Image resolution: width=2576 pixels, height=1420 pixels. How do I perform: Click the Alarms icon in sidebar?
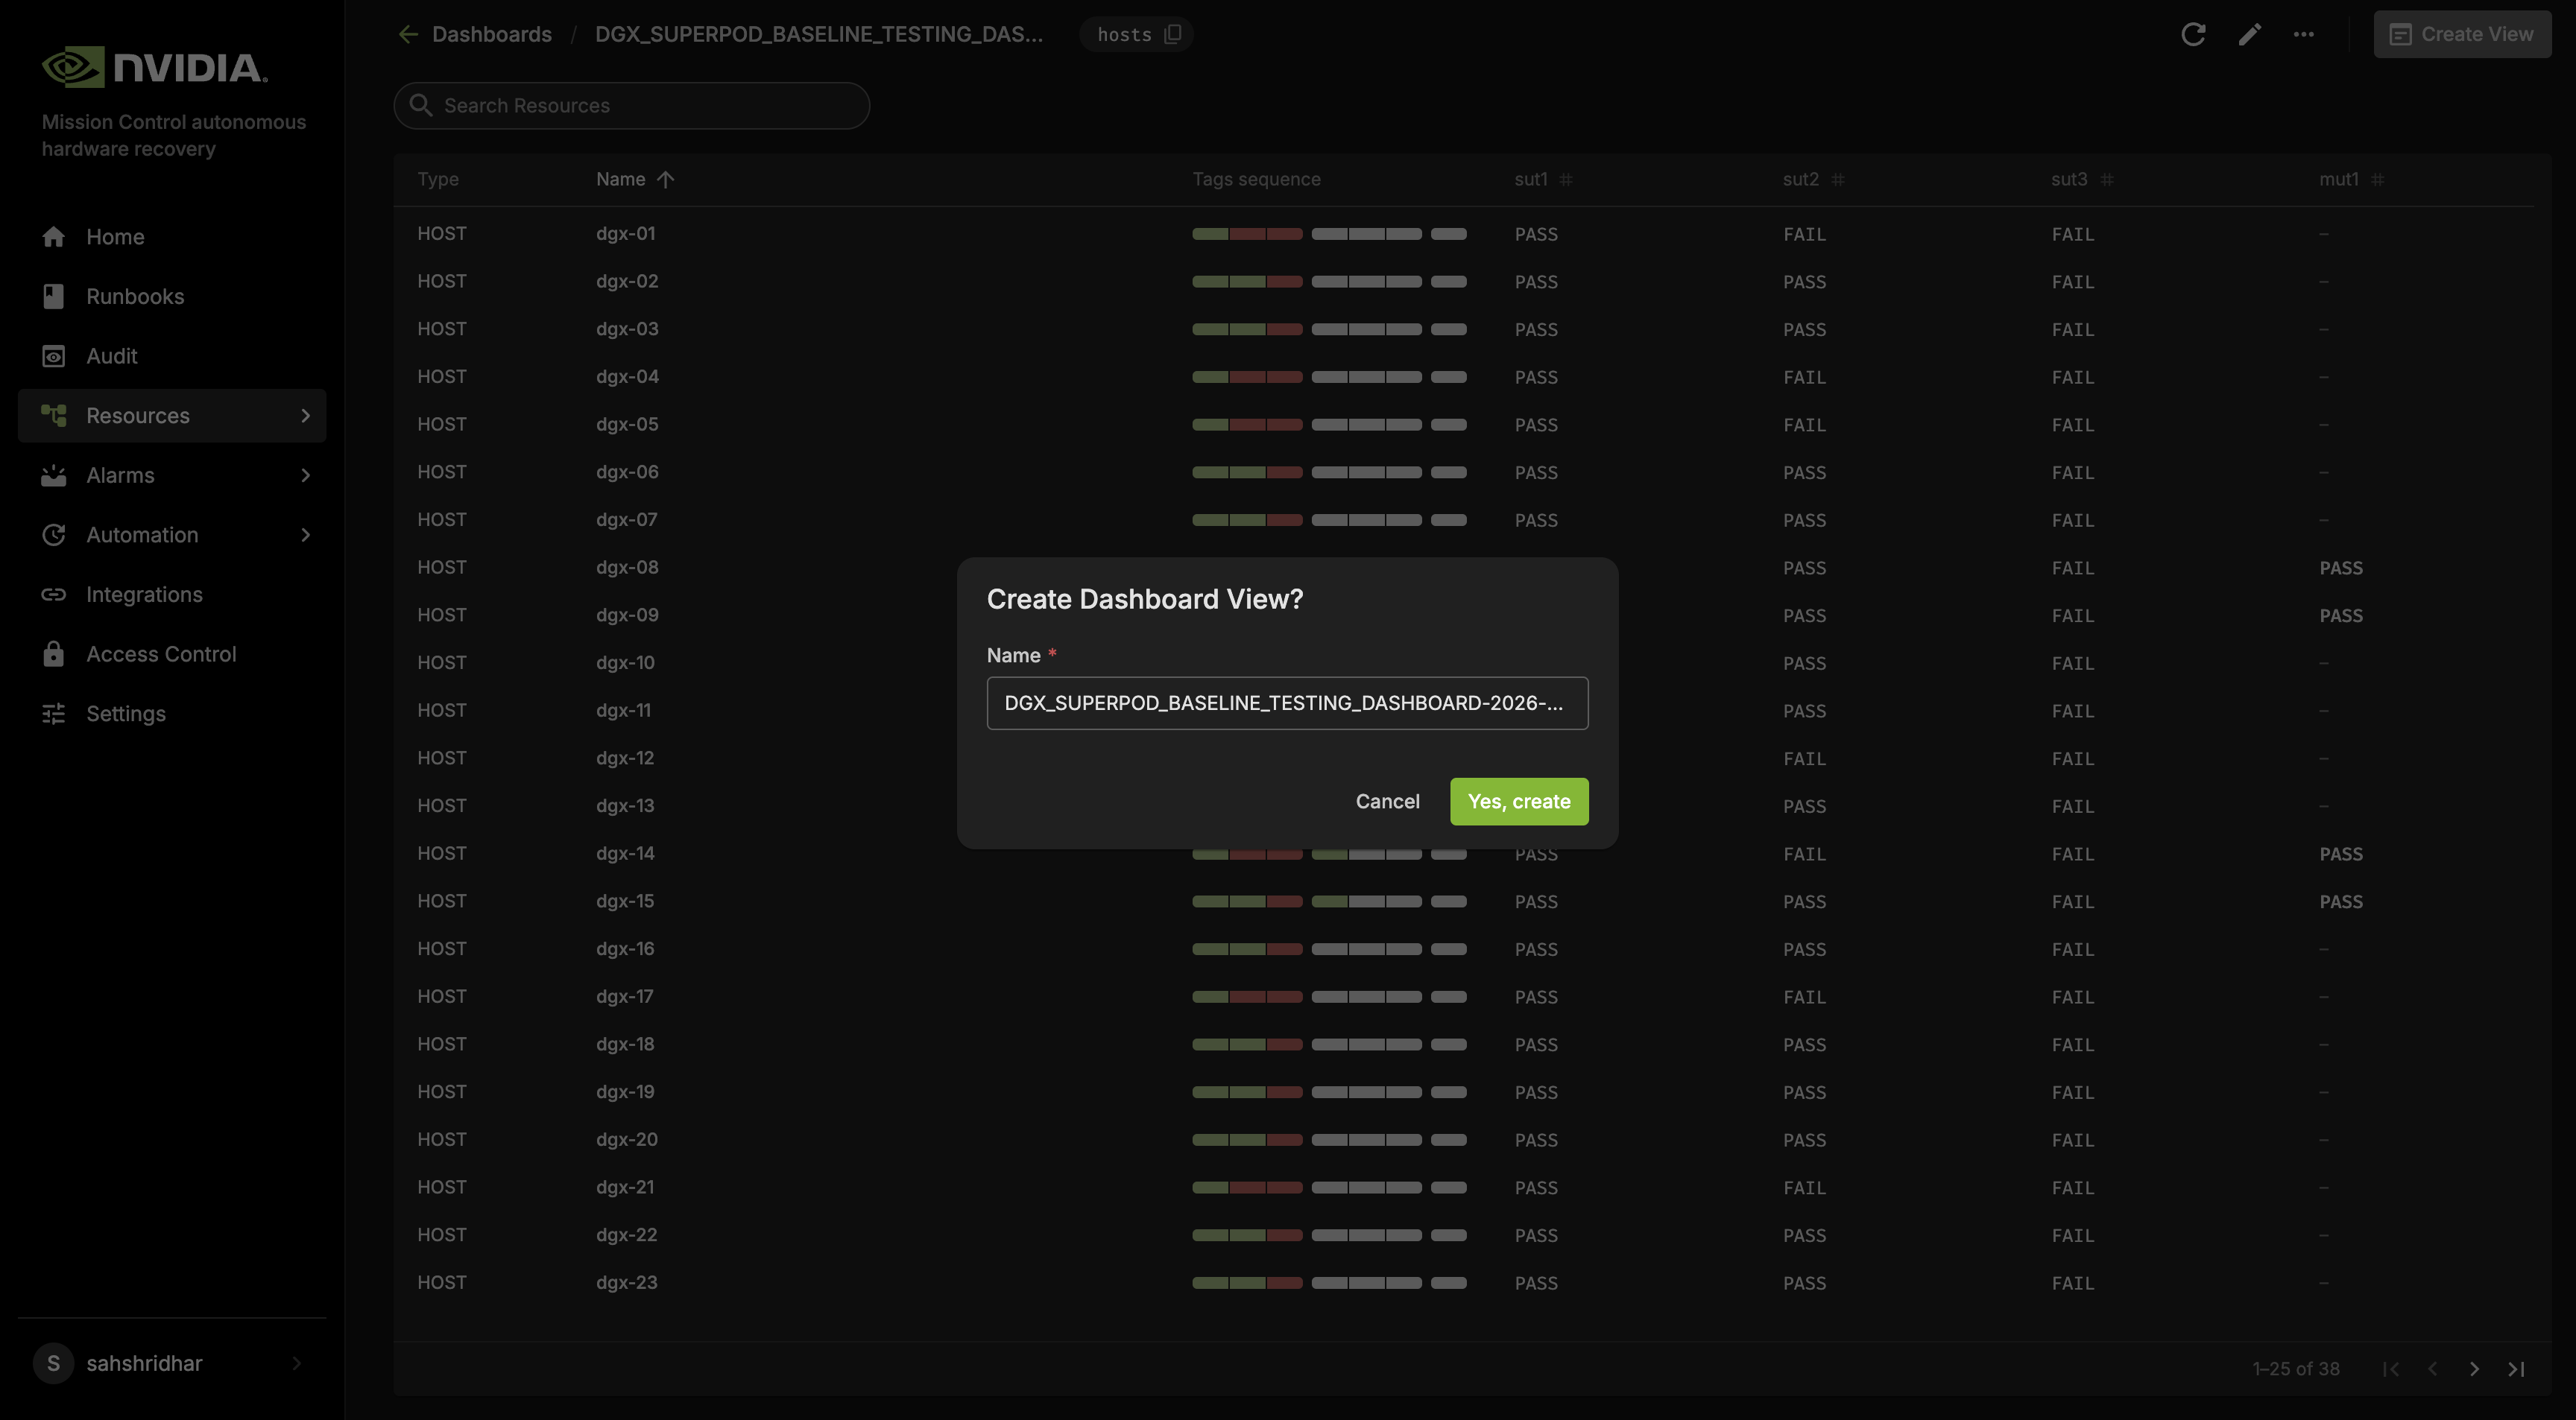click(54, 475)
